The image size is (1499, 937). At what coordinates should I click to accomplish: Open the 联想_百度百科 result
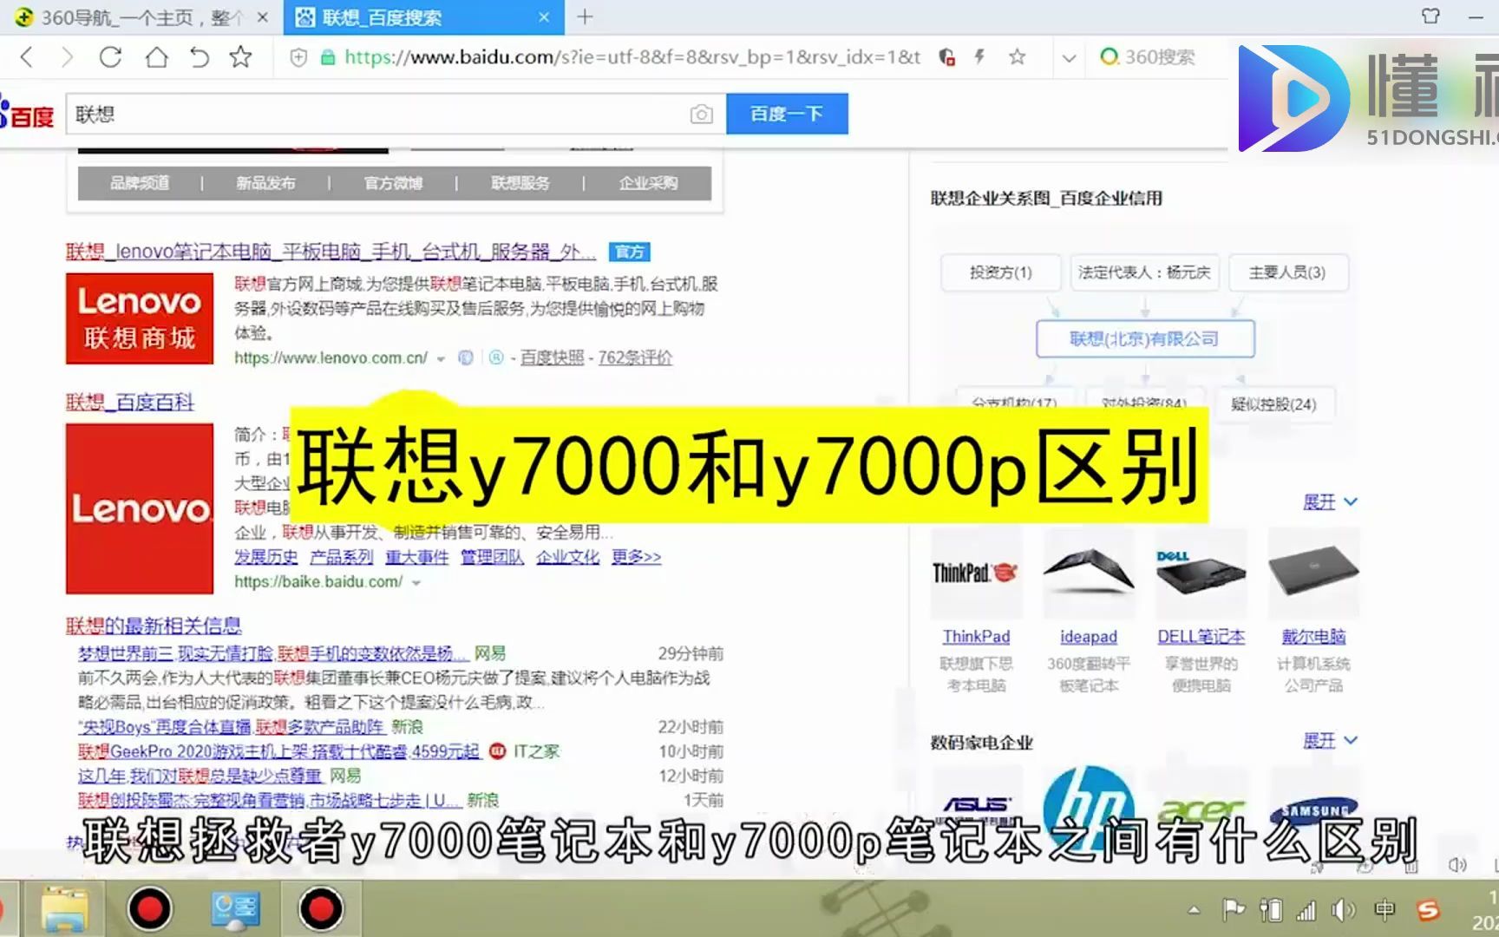tap(130, 402)
